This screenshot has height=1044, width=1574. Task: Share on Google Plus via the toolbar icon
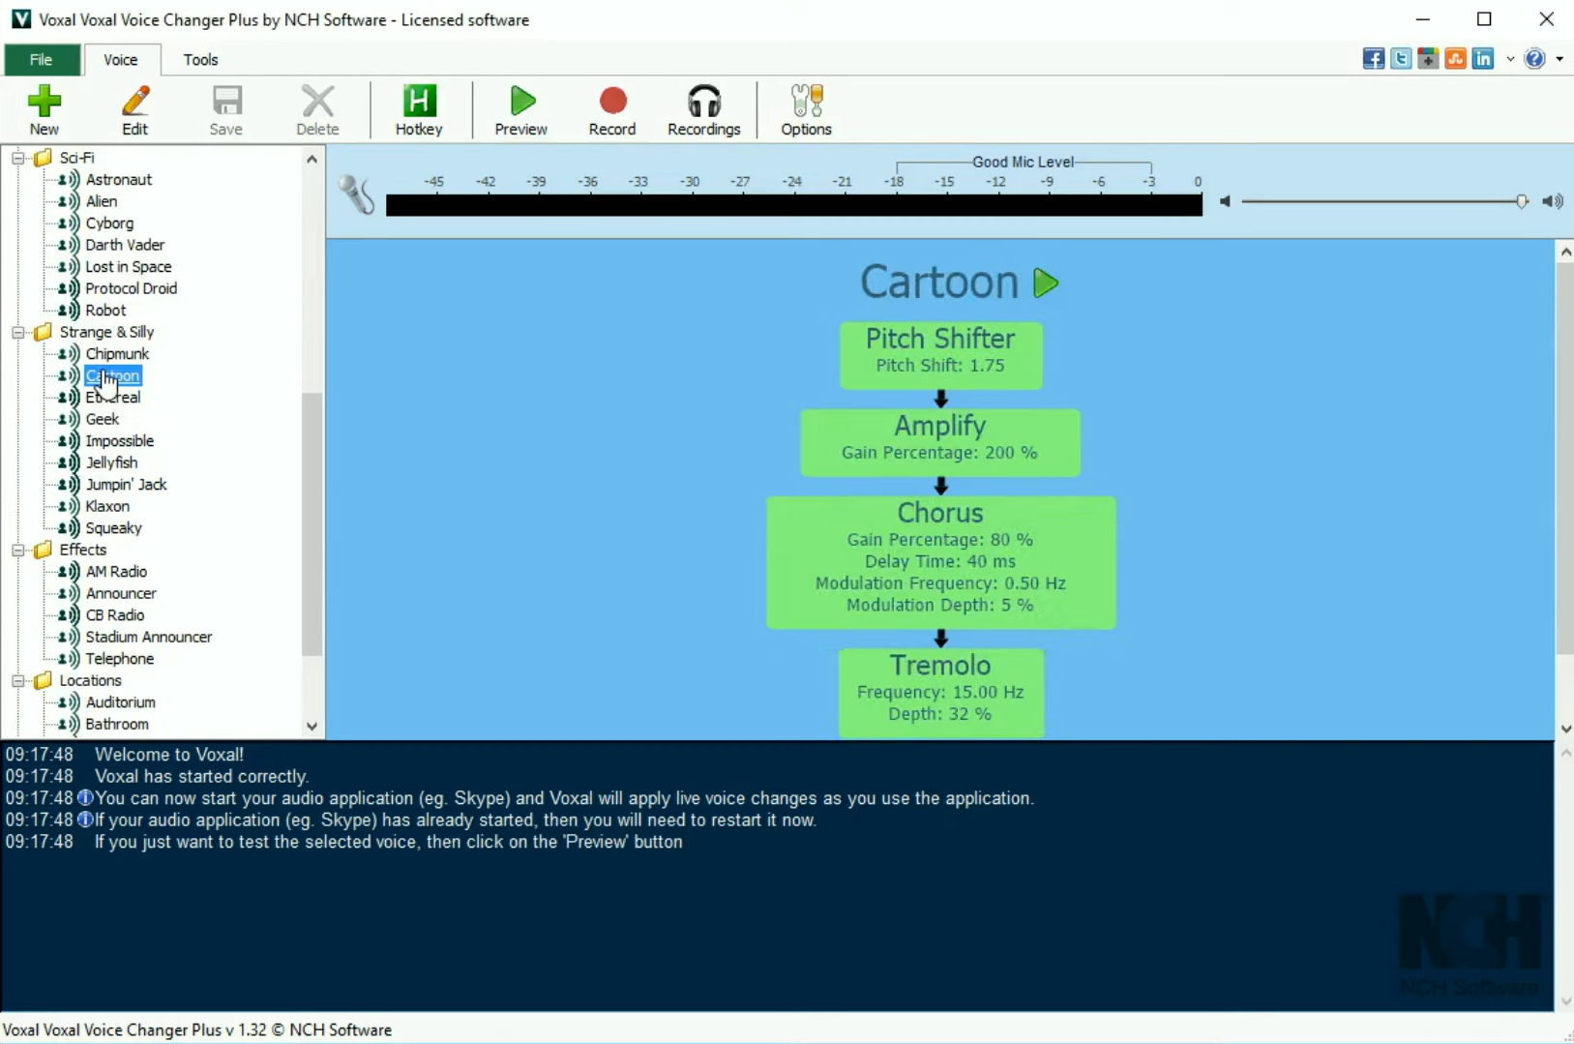pos(1428,59)
